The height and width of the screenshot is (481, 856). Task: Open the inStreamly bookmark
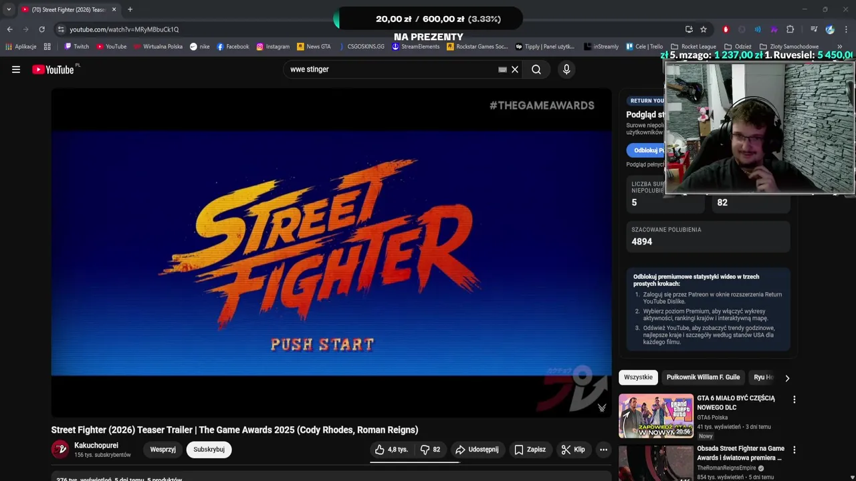click(601, 47)
